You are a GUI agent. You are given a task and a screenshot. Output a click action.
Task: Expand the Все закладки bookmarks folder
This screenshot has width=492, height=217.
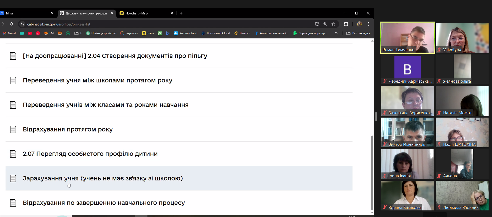click(358, 33)
